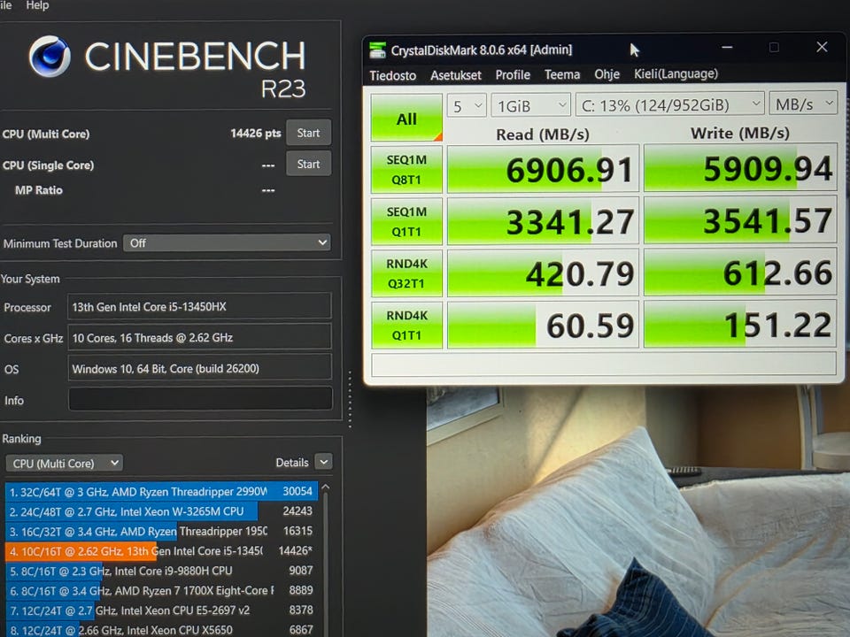Click the 14426 pts multi core score
The width and height of the screenshot is (850, 637).
pos(256,134)
